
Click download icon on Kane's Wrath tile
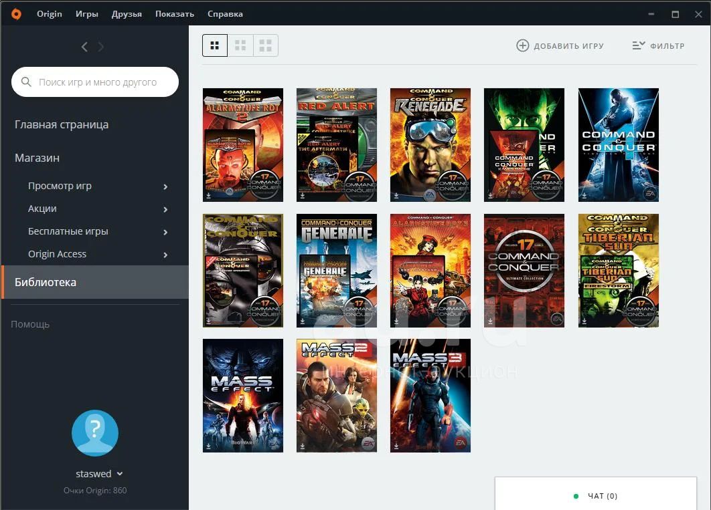pos(490,195)
